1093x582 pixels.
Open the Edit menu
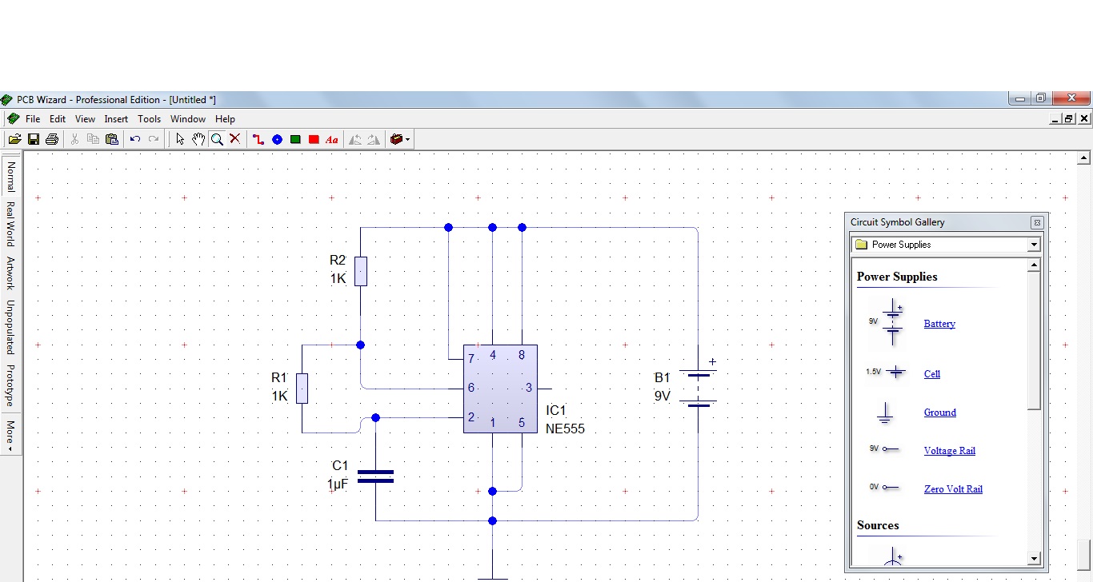(58, 119)
